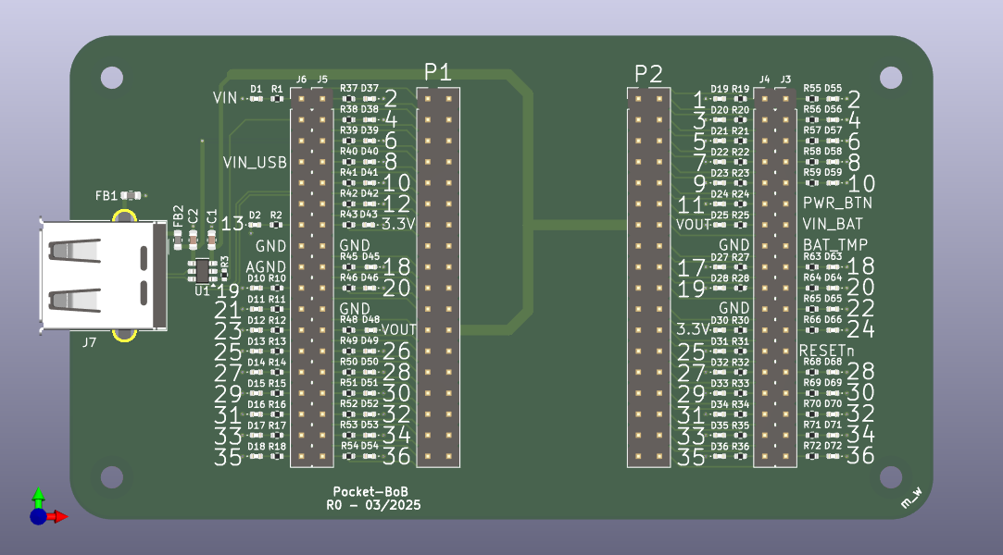The width and height of the screenshot is (1003, 555).
Task: Click the BAT_TMP silkscreen label
Action: tap(834, 244)
